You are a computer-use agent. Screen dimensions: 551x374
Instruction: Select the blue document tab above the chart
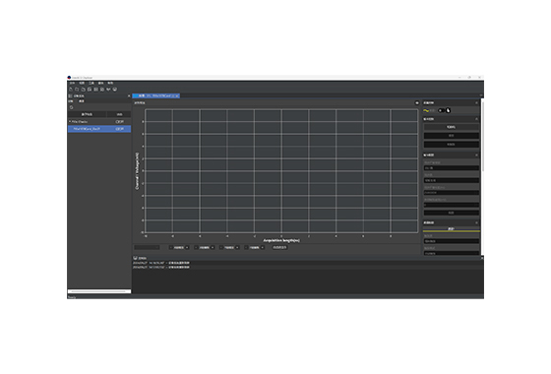point(156,96)
